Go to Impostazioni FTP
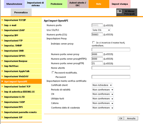The height and width of the screenshot is (124, 143). pos(21,41)
